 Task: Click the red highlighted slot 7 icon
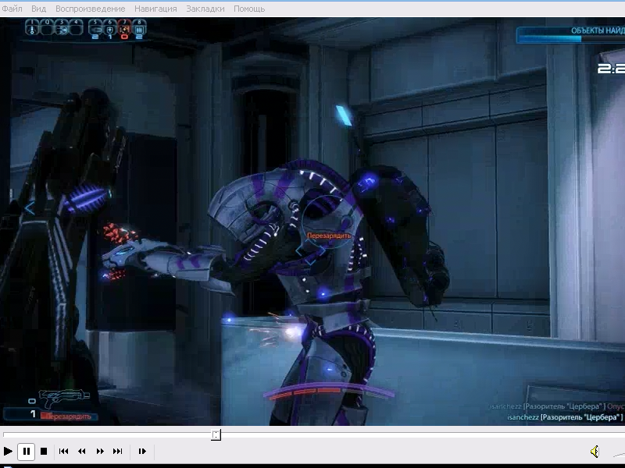pos(124,29)
